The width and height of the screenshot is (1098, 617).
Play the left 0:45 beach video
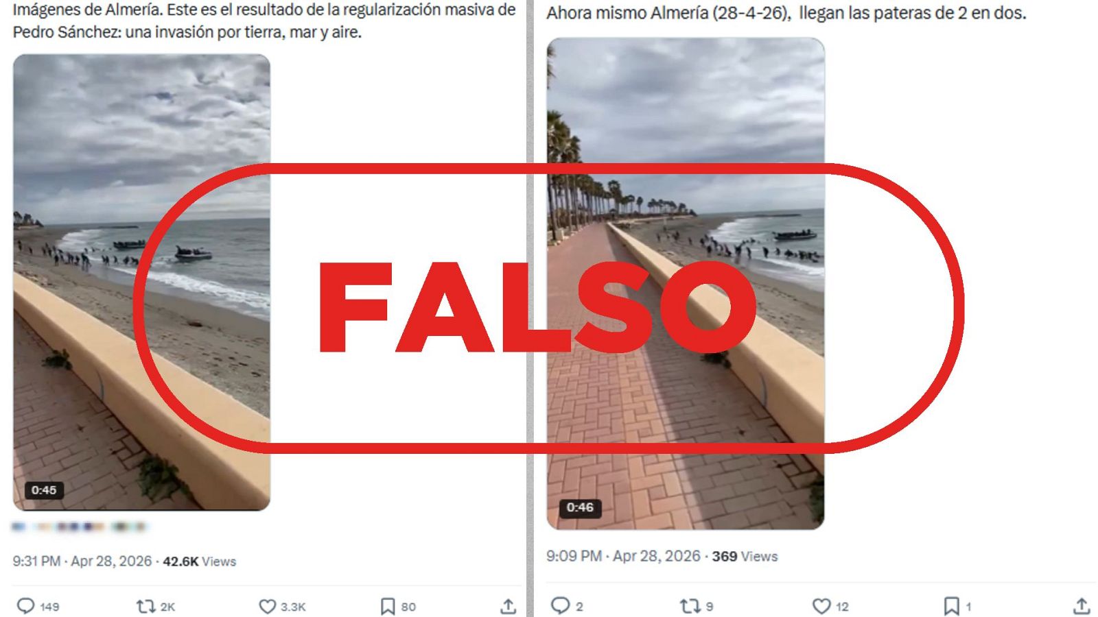pos(141,282)
